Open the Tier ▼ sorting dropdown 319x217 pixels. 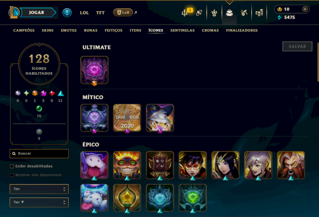coord(39,202)
